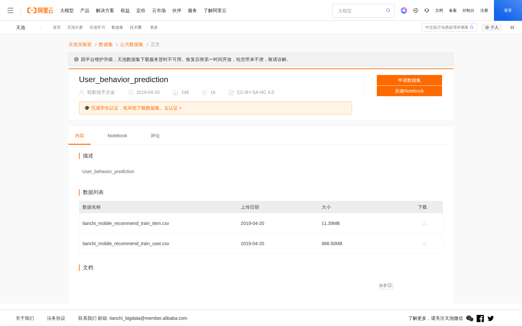Viewport: 522px width, 326px height.
Task: Switch to the 内容 tab
Action: click(x=80, y=136)
